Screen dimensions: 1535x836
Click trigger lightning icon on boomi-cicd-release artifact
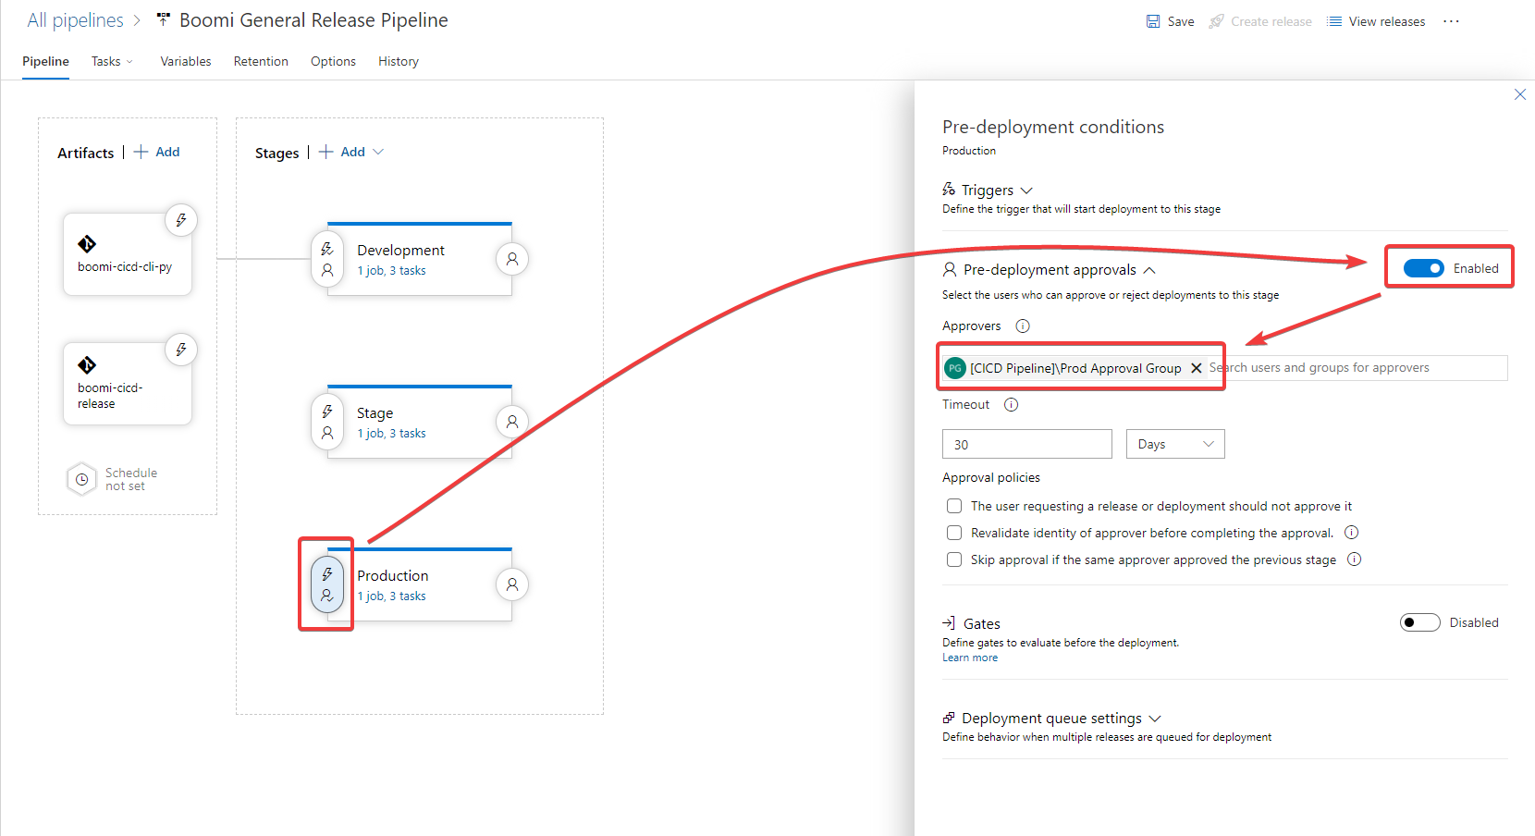point(181,350)
